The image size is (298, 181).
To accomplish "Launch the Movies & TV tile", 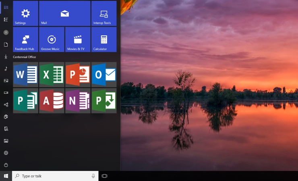I will 78,39.
